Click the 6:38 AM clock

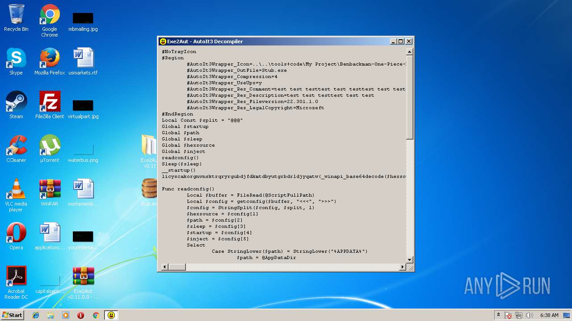[549, 315]
